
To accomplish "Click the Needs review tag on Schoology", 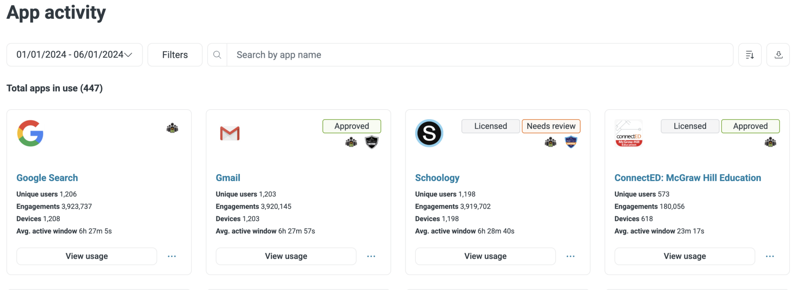I will click(551, 126).
